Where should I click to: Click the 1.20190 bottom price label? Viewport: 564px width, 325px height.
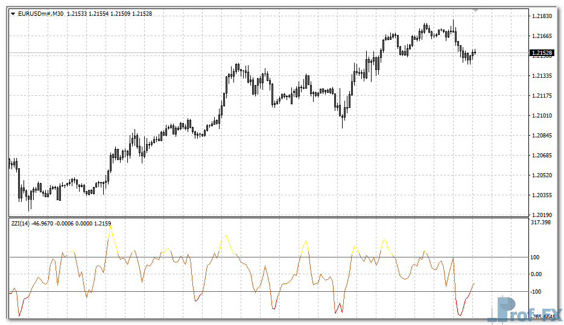click(541, 215)
